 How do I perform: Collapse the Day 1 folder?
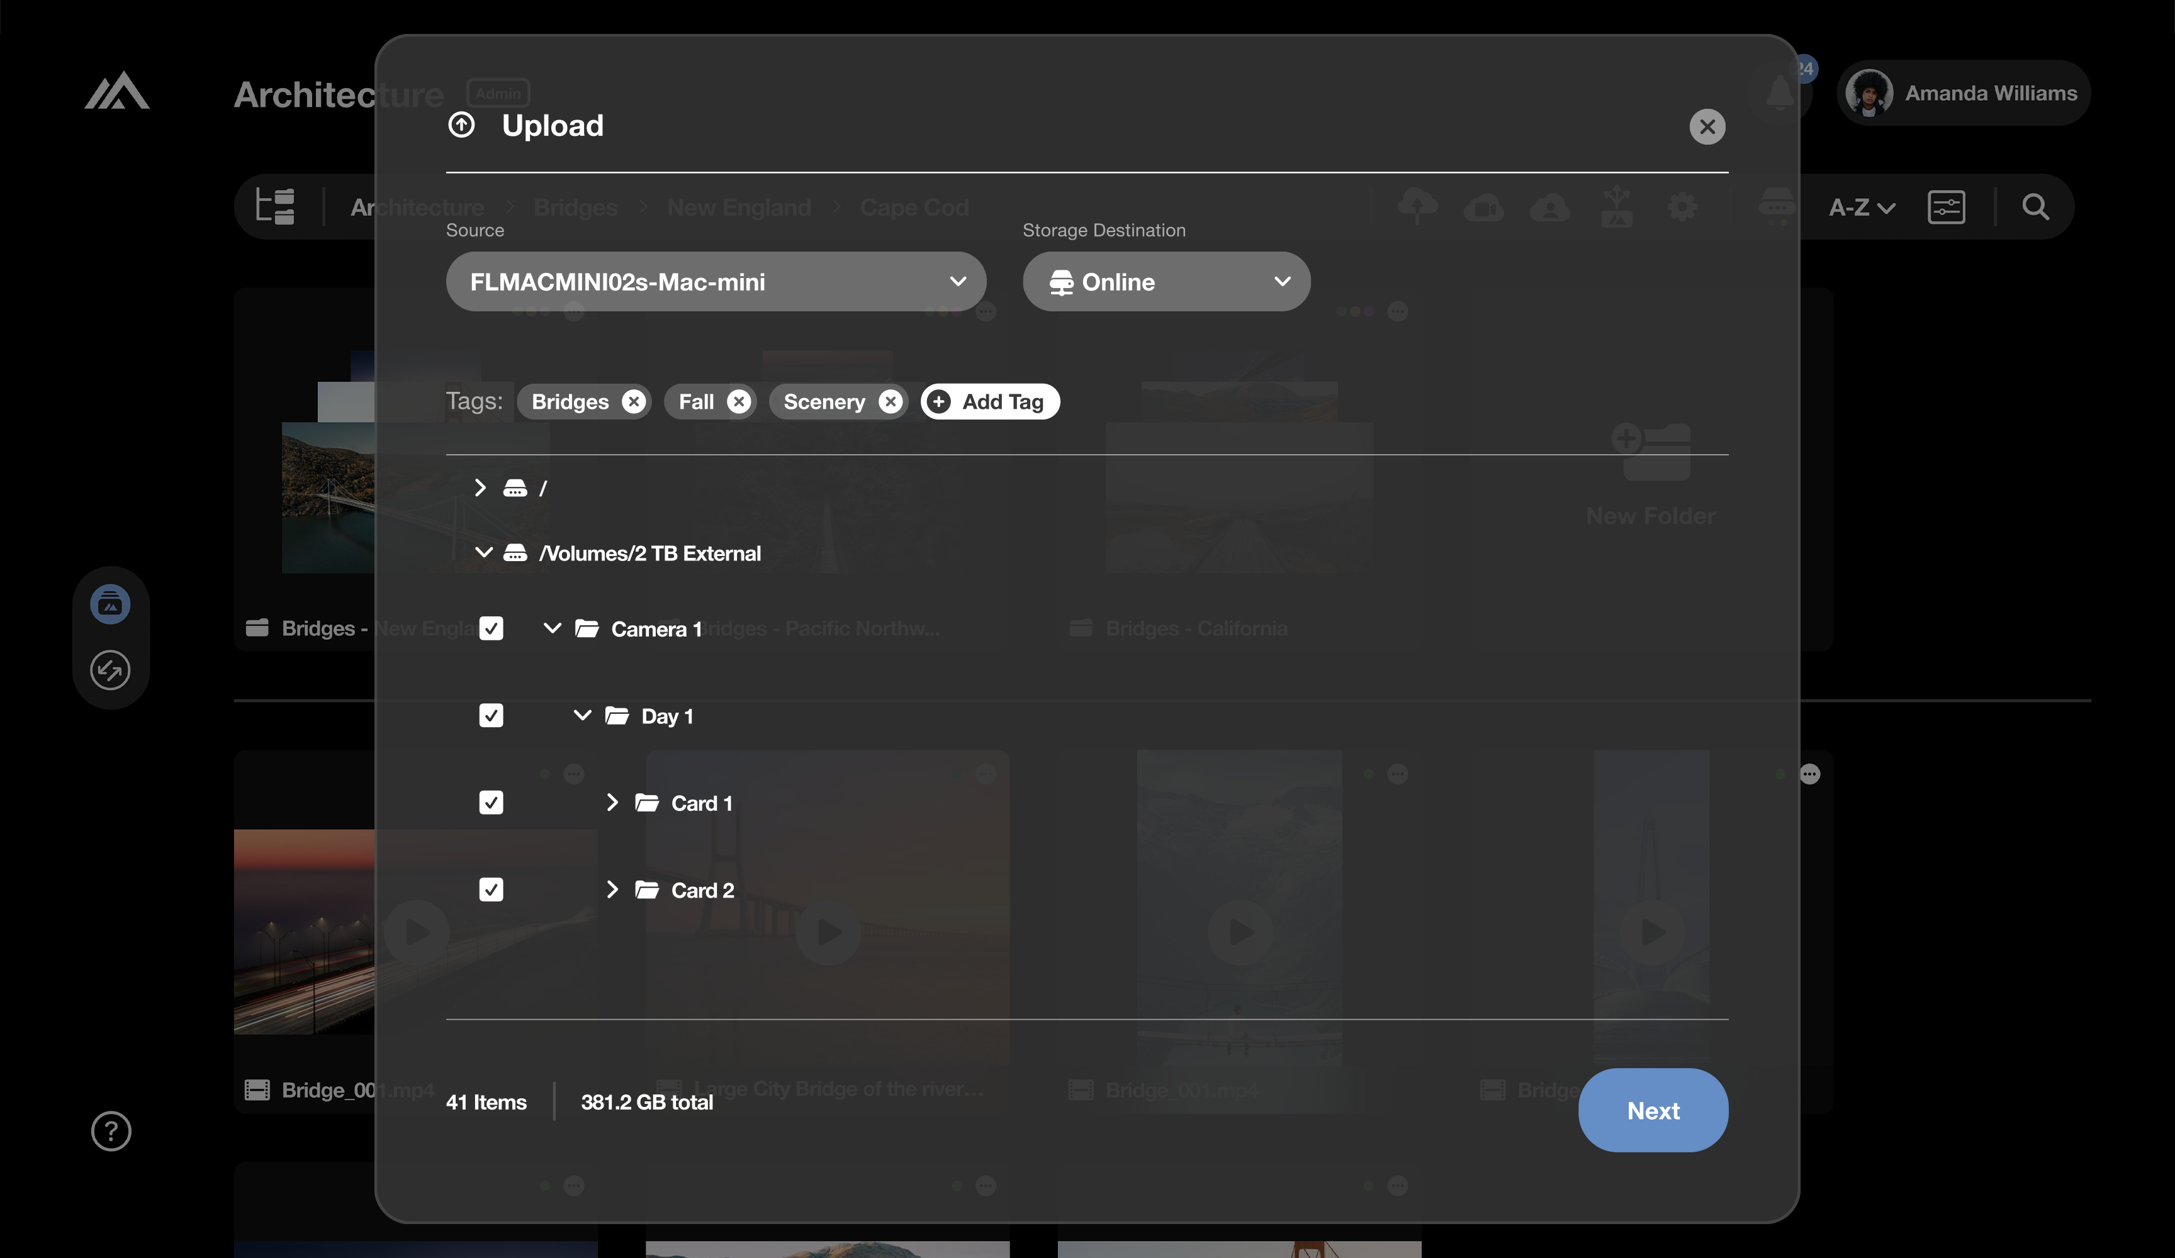point(583,715)
